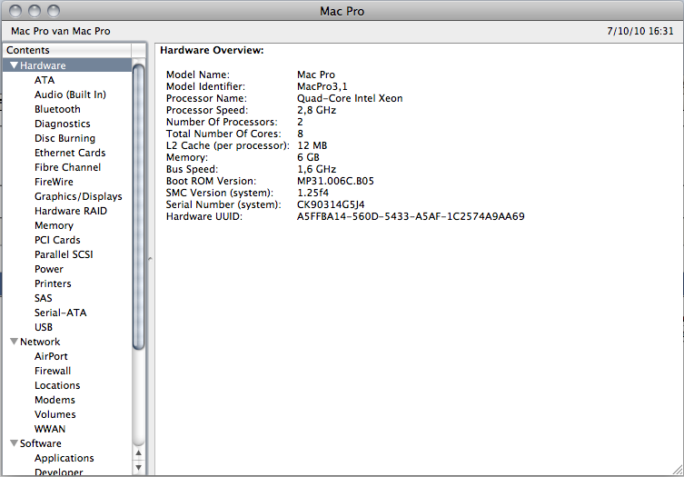This screenshot has width=684, height=477.
Task: Click the Model Identifier value MacPro3,1
Action: (322, 86)
